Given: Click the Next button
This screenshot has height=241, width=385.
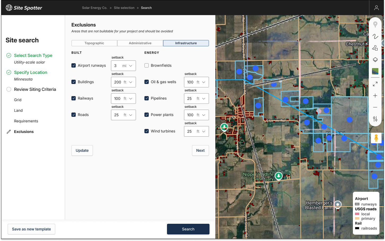Looking at the screenshot, I should [x=200, y=150].
